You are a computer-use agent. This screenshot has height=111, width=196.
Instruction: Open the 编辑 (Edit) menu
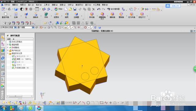(x=15, y=5)
